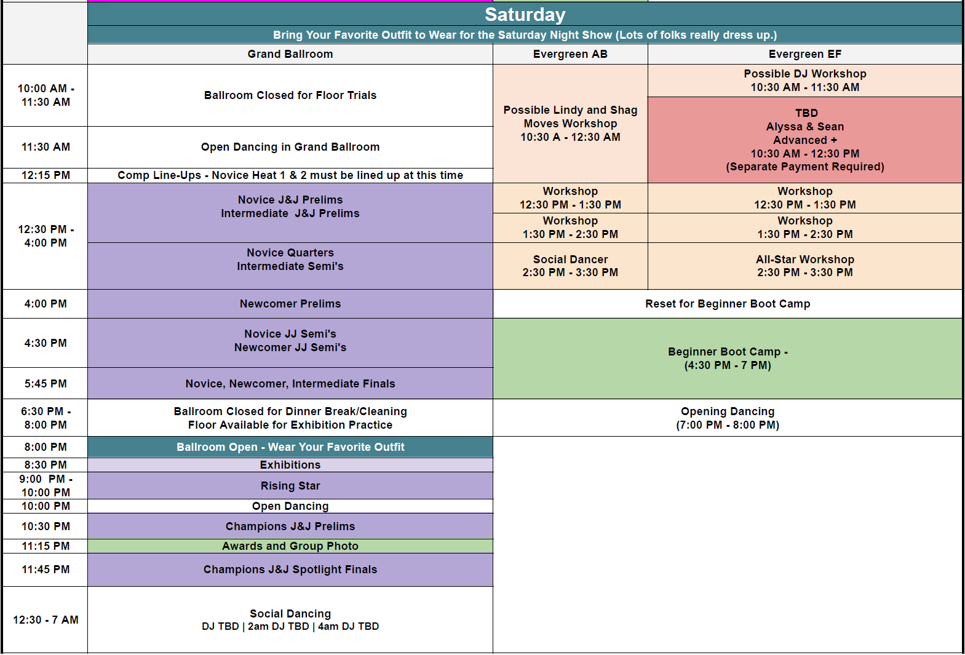The height and width of the screenshot is (655, 965).
Task: Click the Exhibitions cell
Action: [x=290, y=465]
